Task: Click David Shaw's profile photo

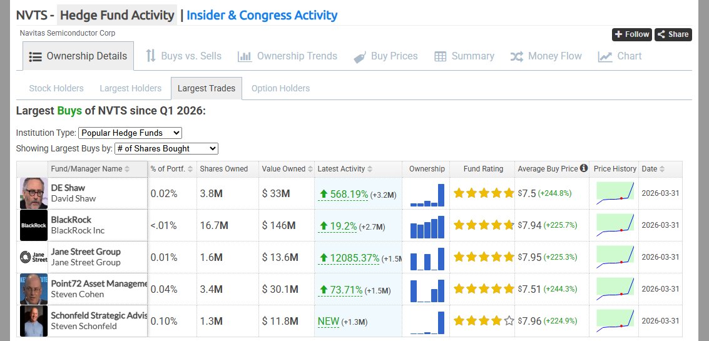Action: click(x=33, y=193)
